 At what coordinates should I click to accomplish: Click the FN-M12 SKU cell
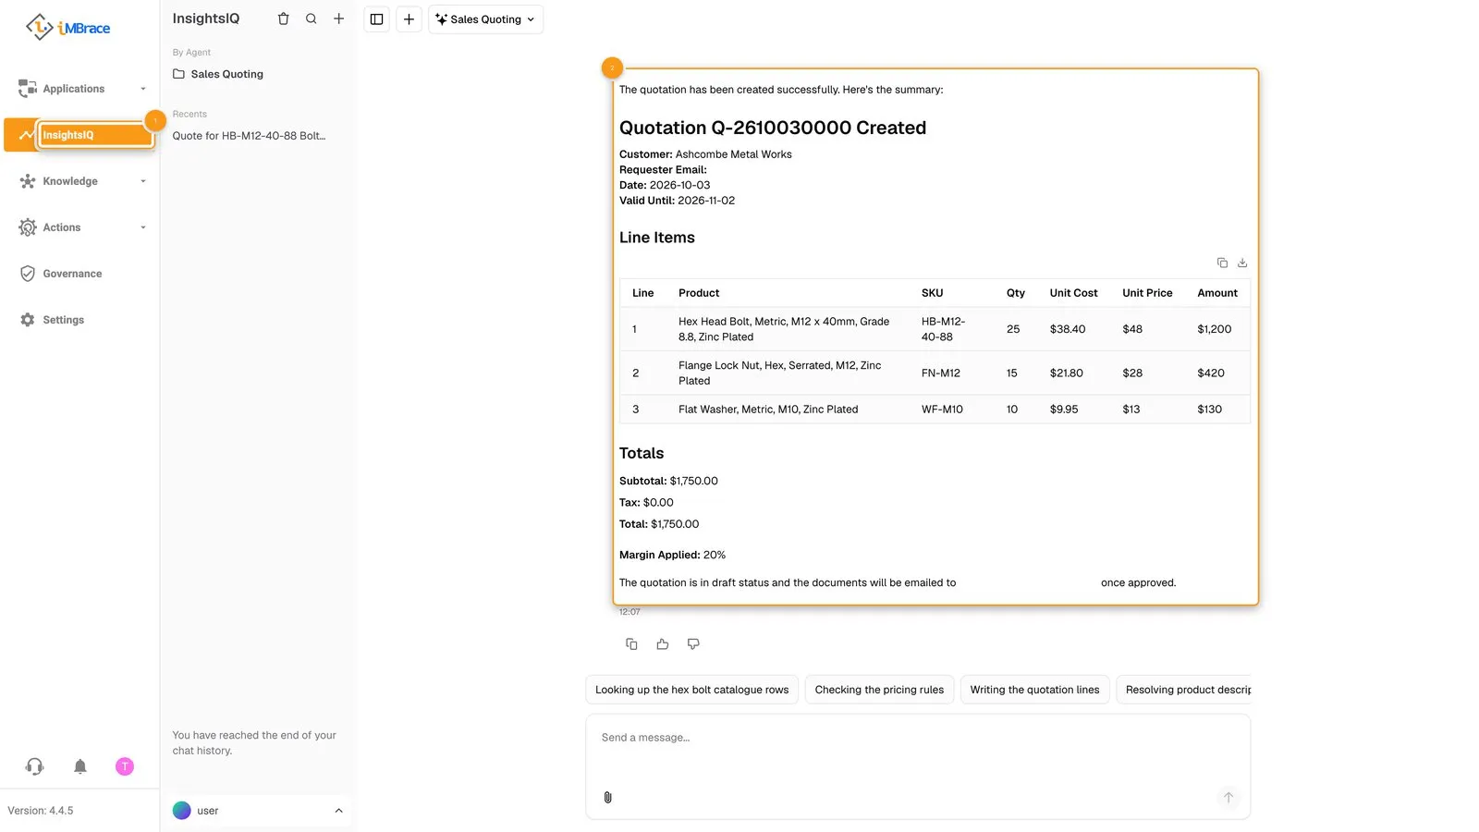(940, 373)
